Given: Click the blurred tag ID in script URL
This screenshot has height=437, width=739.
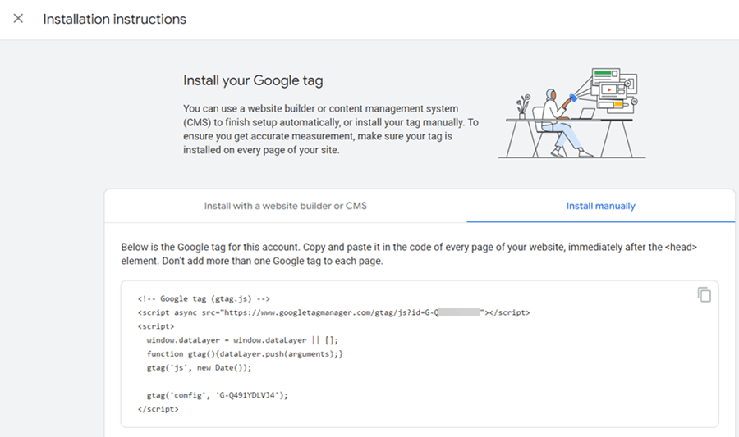Looking at the screenshot, I should [x=457, y=312].
